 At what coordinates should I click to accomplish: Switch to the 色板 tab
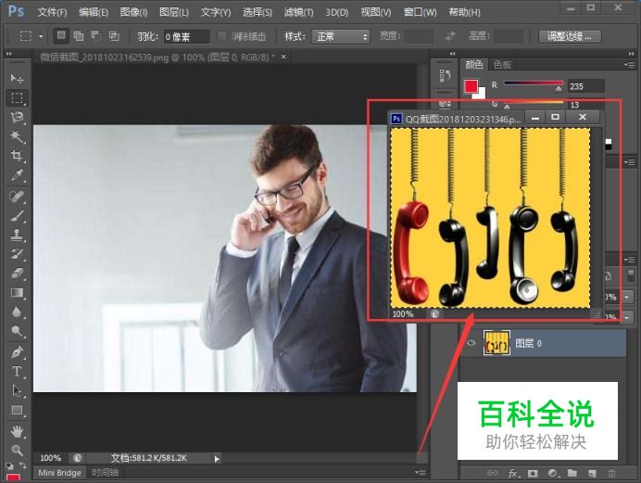[502, 65]
